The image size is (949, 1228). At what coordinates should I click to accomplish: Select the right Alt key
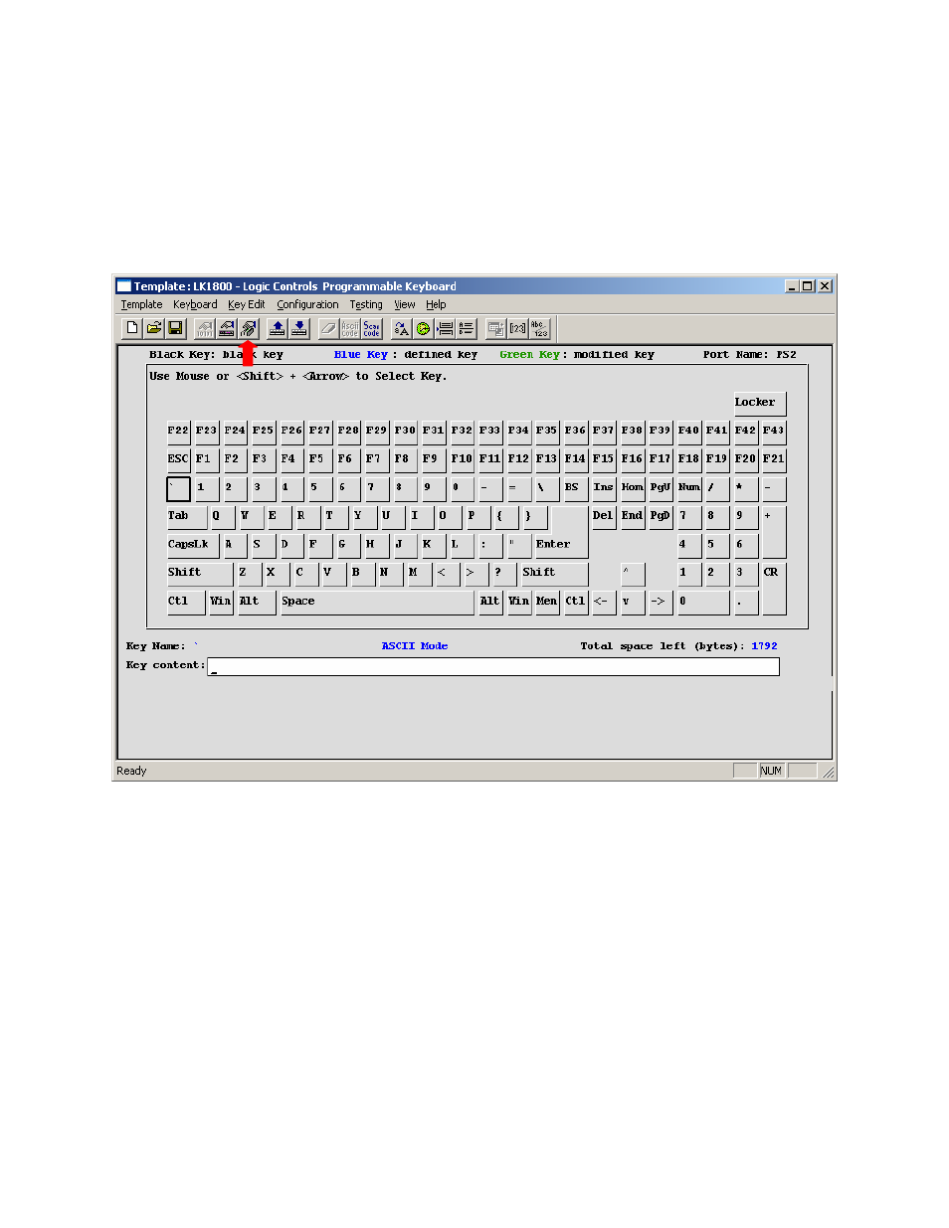(490, 602)
